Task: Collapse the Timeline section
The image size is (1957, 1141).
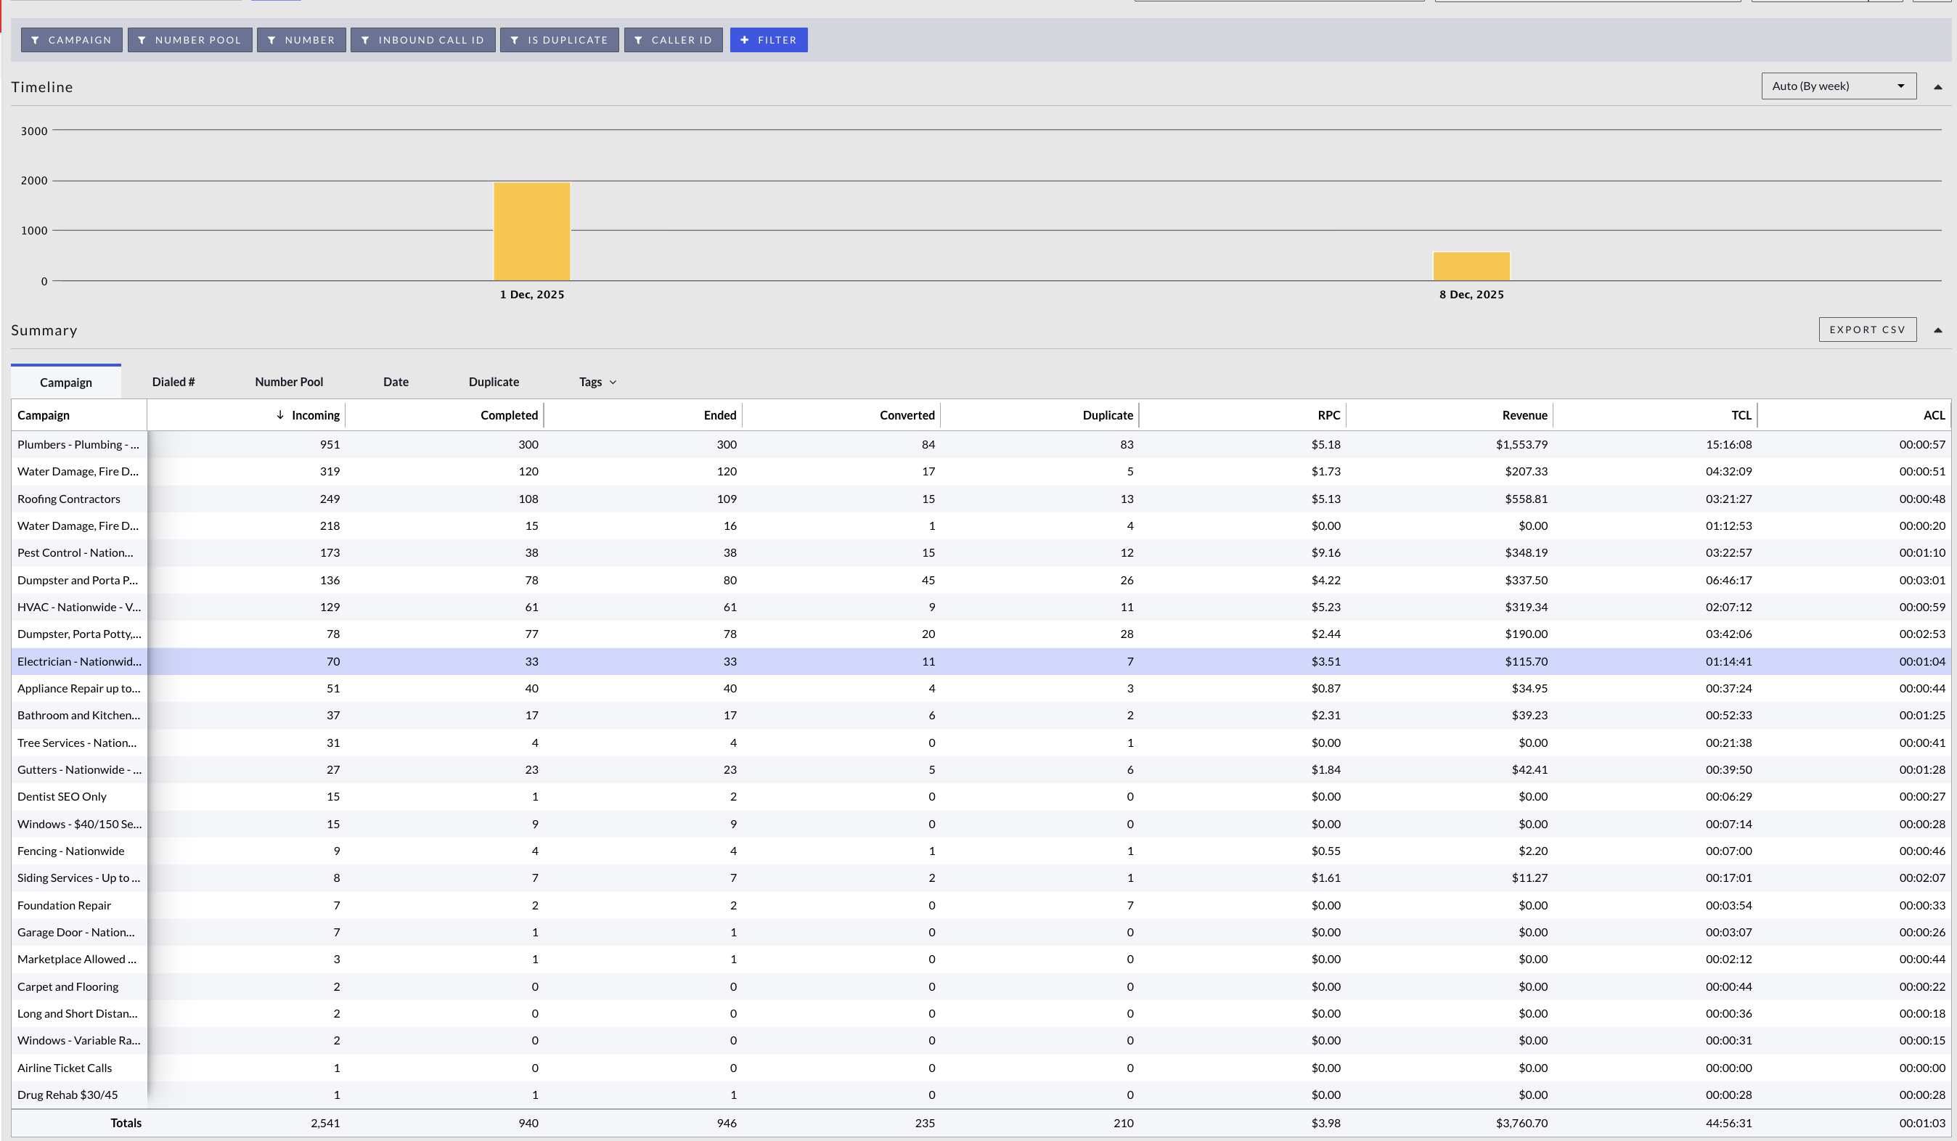Action: tap(1937, 87)
